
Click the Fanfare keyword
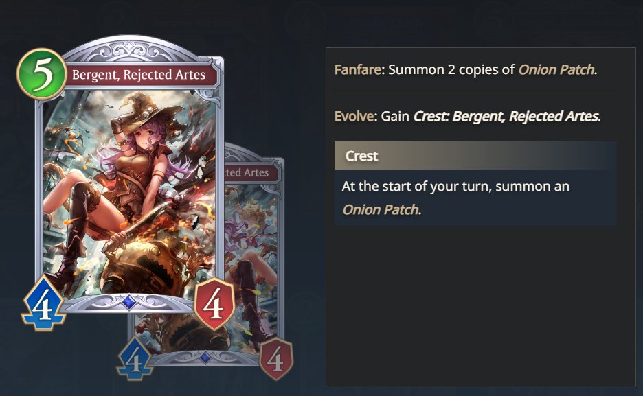358,69
